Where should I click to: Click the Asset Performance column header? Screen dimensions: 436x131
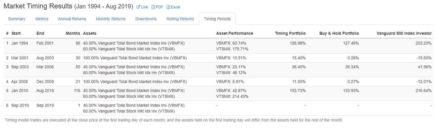pos(235,33)
